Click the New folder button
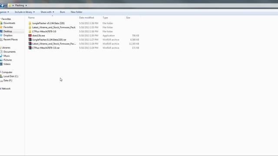The width and height of the screenshot is (278, 156). coord(76,12)
